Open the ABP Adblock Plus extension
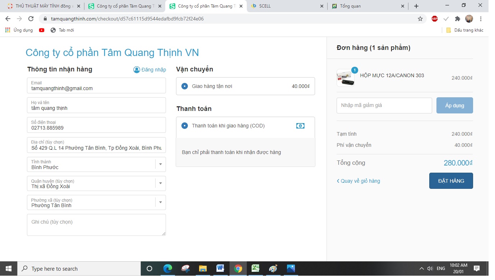 (x=435, y=19)
